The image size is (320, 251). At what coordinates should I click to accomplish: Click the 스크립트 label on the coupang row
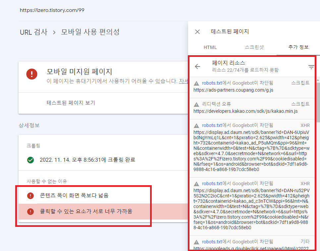click(x=300, y=83)
